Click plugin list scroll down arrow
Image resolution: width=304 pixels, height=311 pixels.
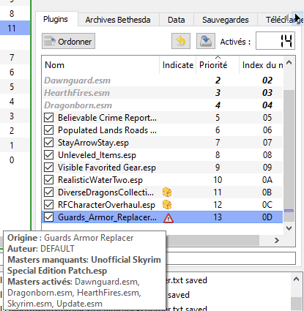(289, 228)
